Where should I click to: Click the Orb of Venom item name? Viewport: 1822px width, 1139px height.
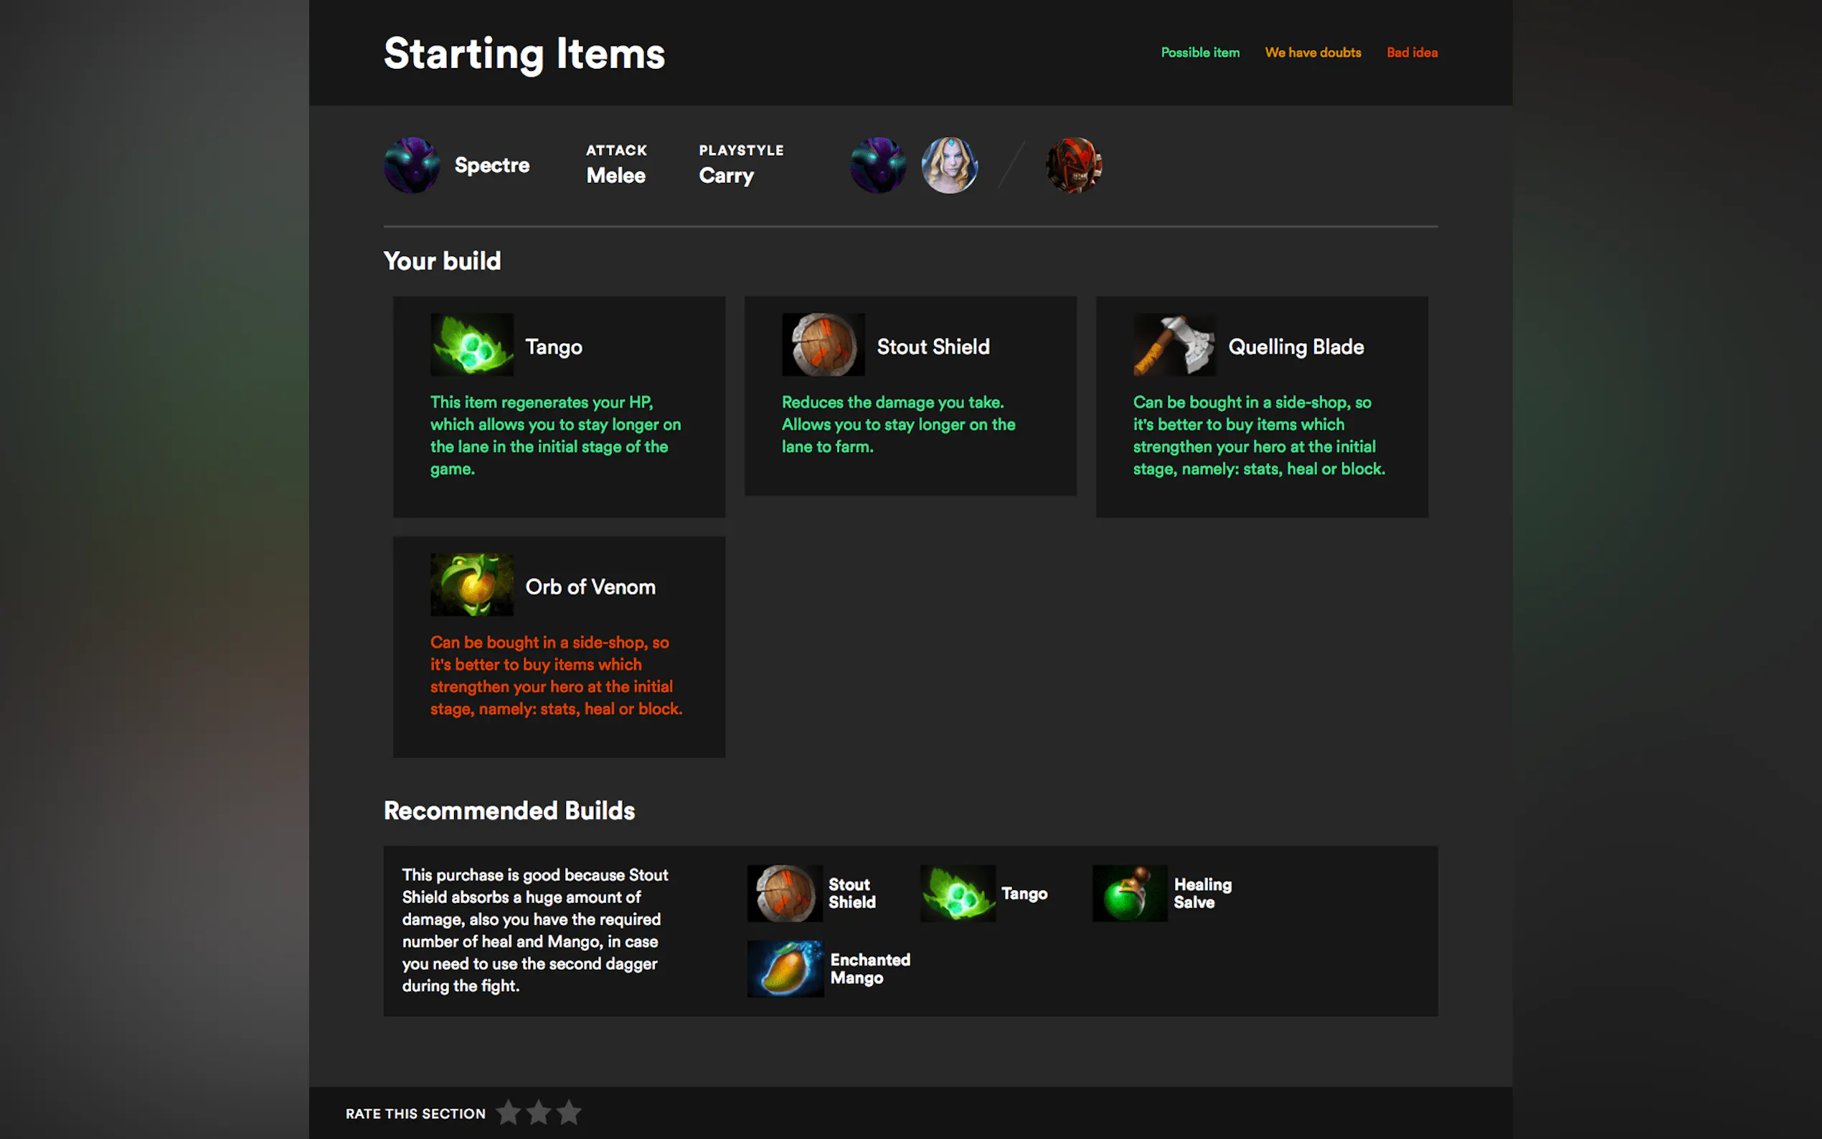coord(590,587)
